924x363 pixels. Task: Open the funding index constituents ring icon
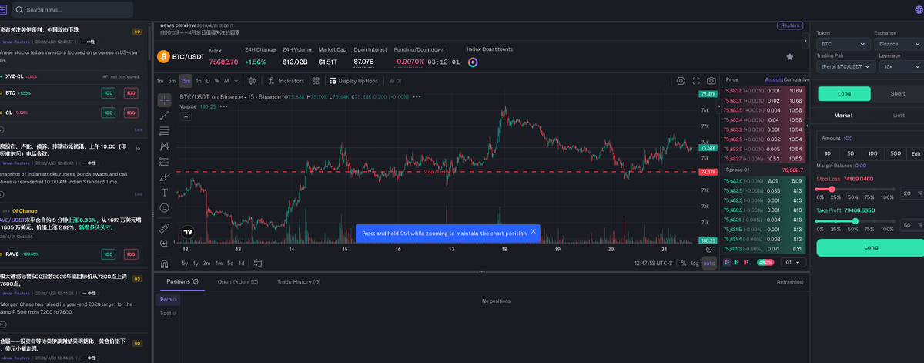point(473,62)
